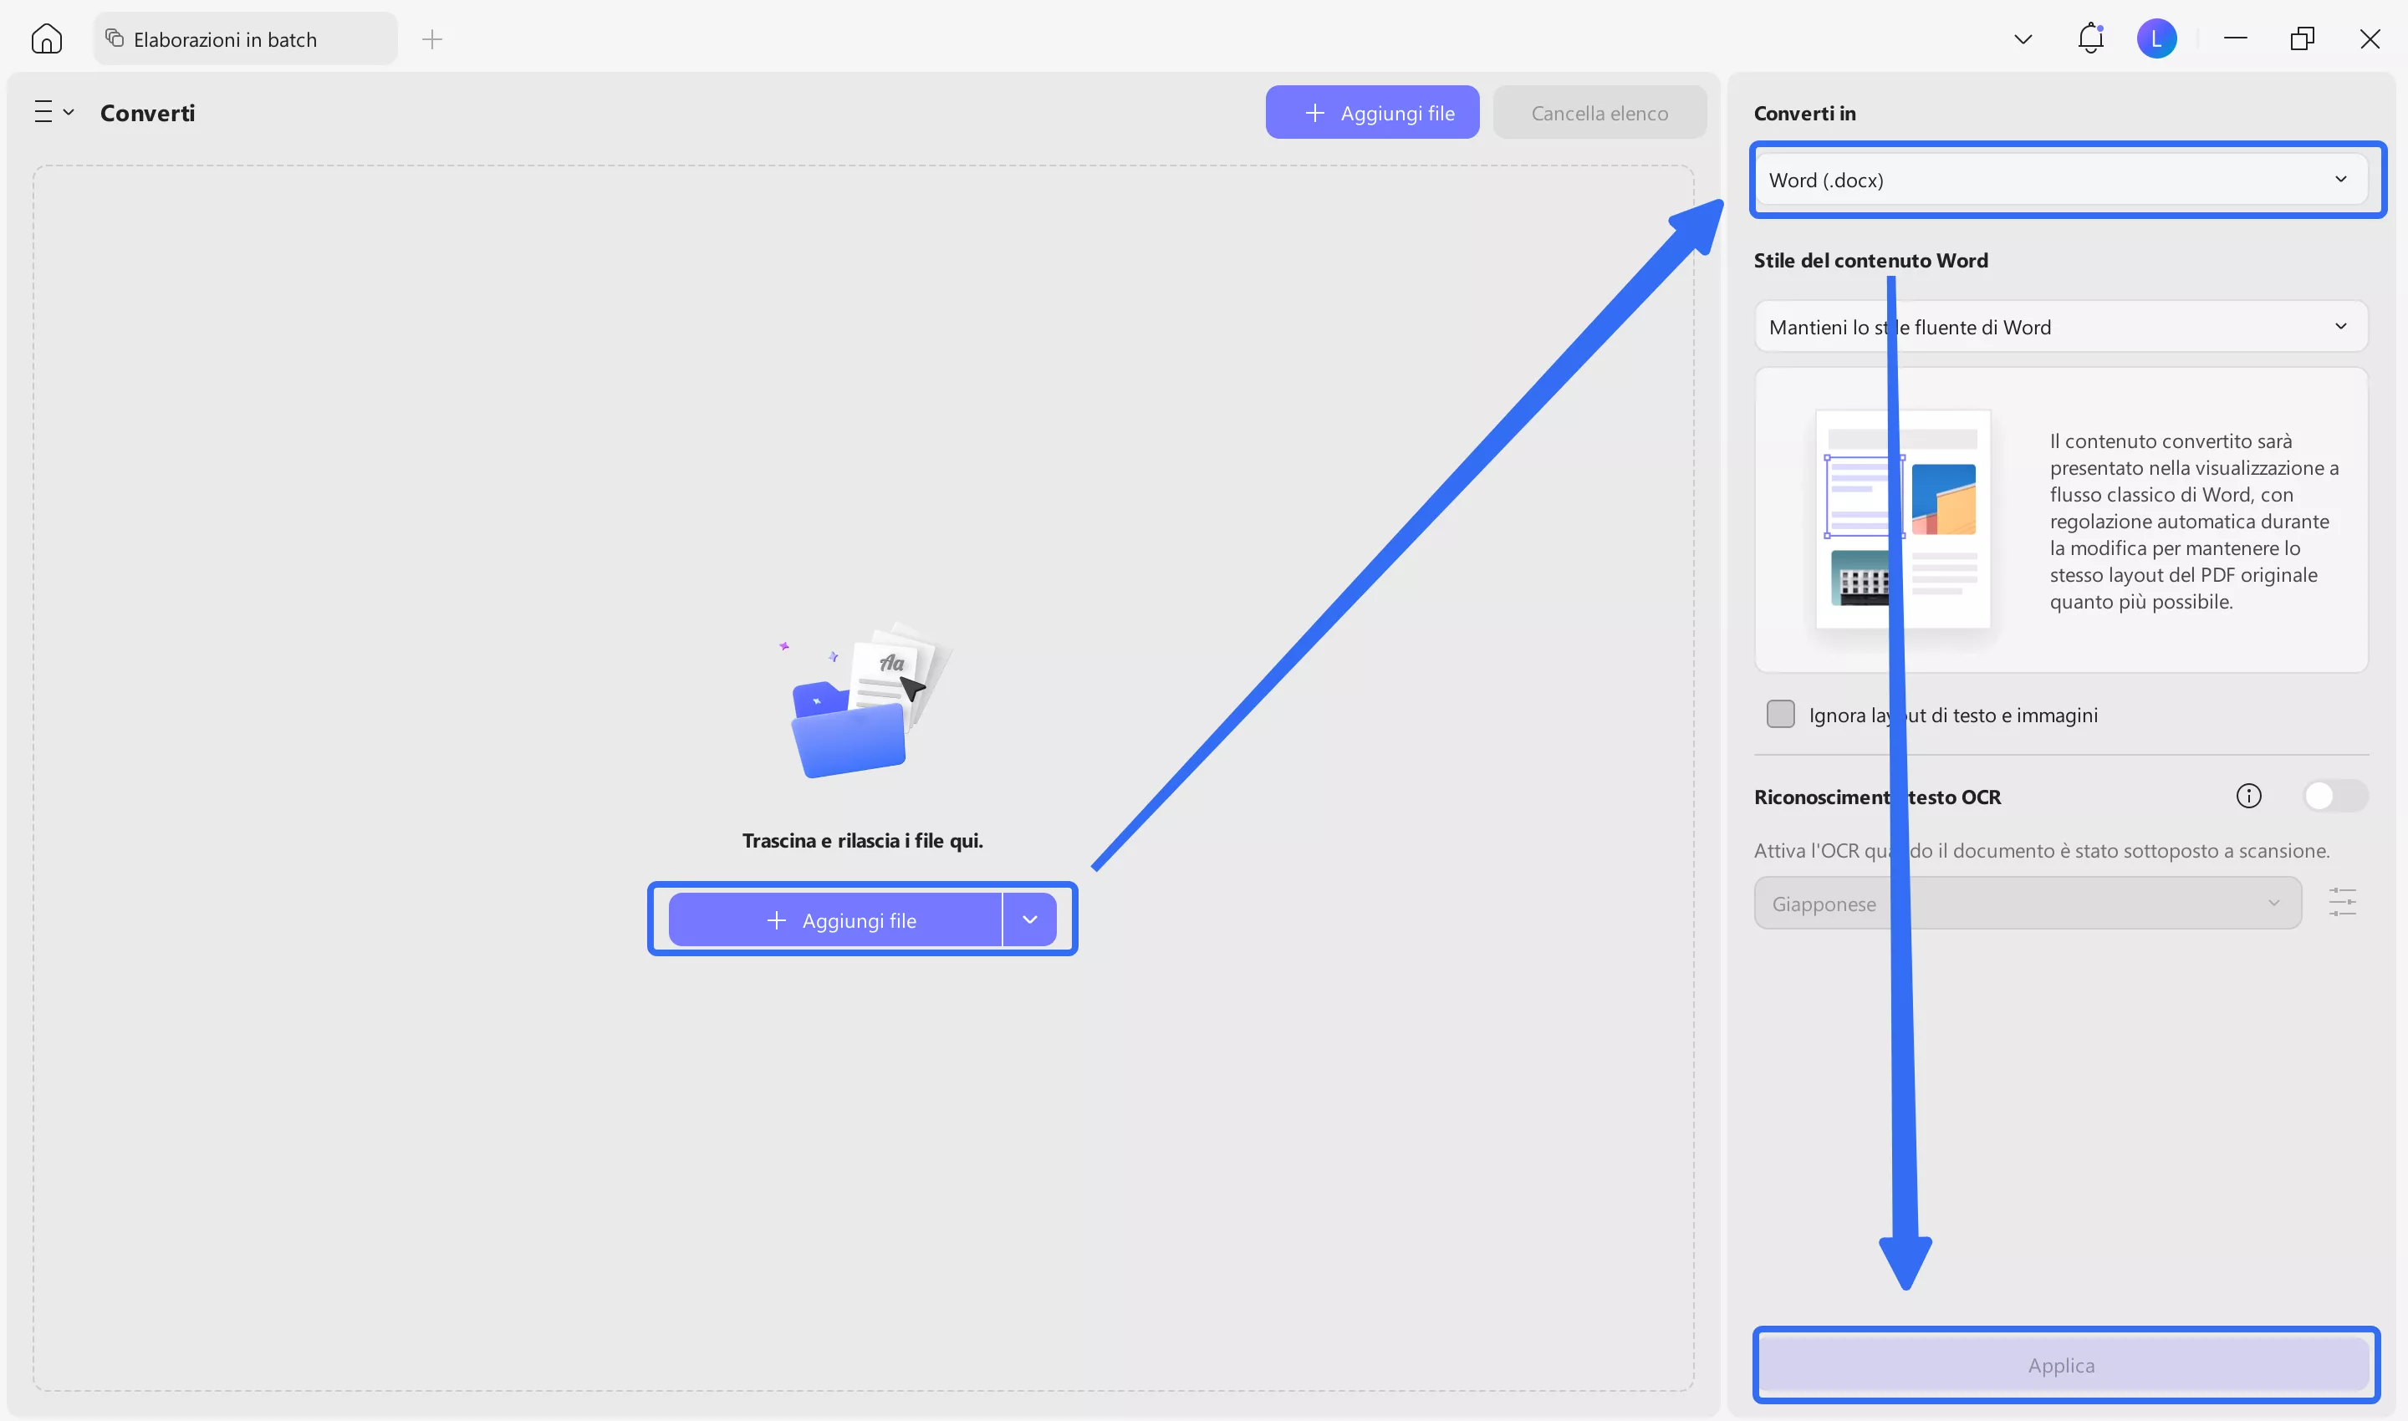Screen dimensions: 2408x1421
Task: Add a new tab with plus icon
Action: click(x=432, y=39)
